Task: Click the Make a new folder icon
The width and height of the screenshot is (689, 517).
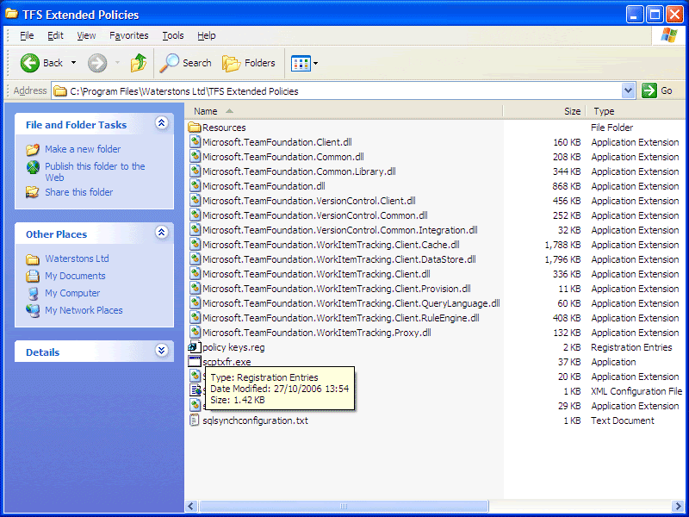Action: click(x=33, y=149)
